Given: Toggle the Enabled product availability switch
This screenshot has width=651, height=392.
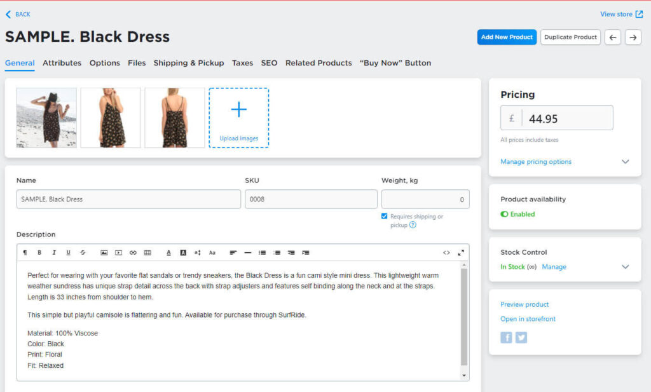Looking at the screenshot, I should [504, 214].
